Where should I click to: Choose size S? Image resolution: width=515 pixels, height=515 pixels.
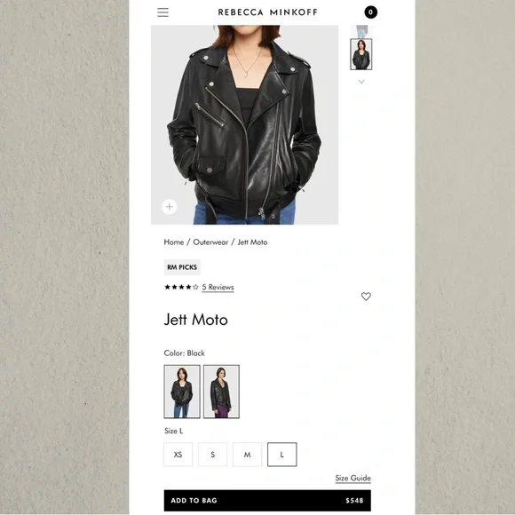pyautogui.click(x=212, y=455)
